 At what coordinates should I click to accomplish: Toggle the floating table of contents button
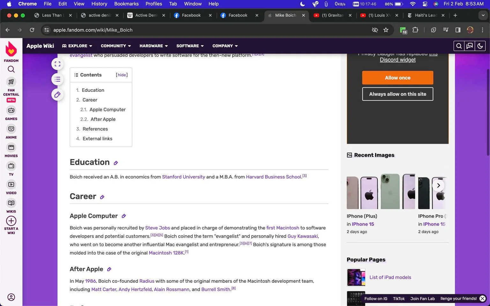click(x=57, y=79)
